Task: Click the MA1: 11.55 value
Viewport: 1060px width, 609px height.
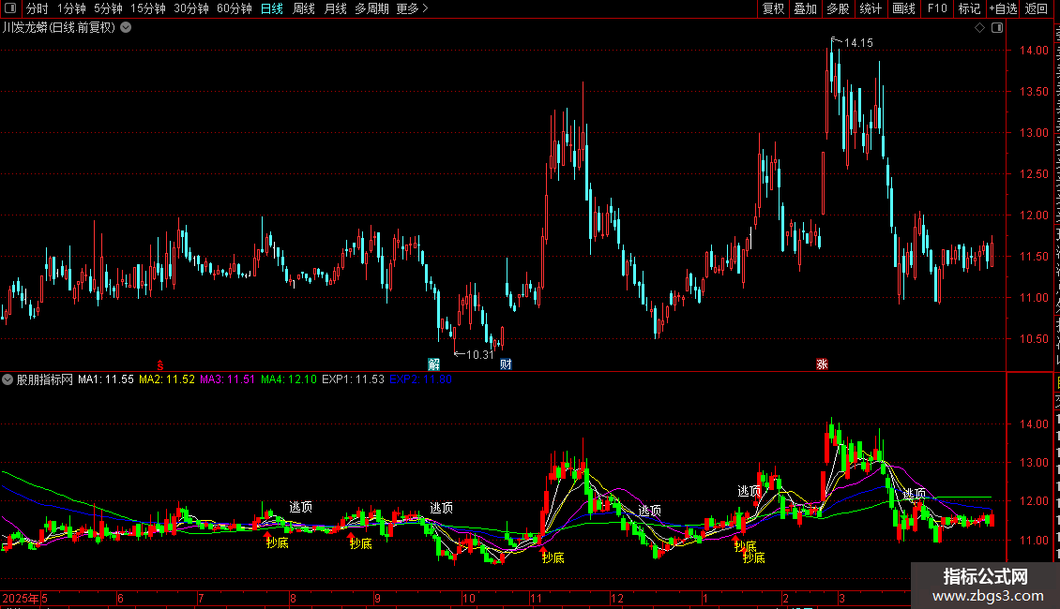Action: (106, 379)
